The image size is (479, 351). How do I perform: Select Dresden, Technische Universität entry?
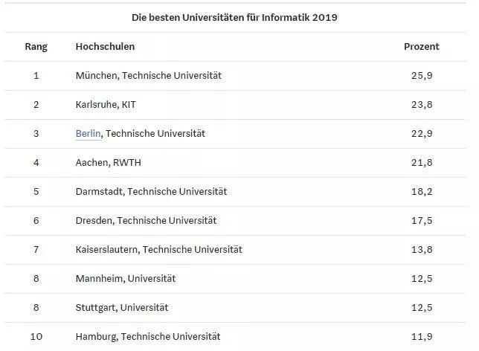146,221
